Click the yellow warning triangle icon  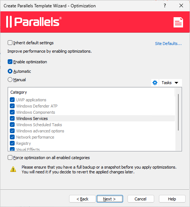tap(13, 169)
